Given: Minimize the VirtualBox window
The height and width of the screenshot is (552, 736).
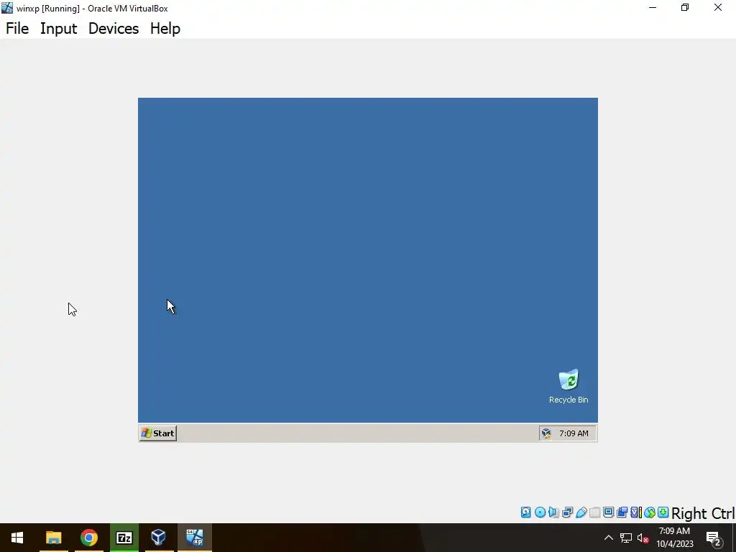Looking at the screenshot, I should tap(653, 8).
